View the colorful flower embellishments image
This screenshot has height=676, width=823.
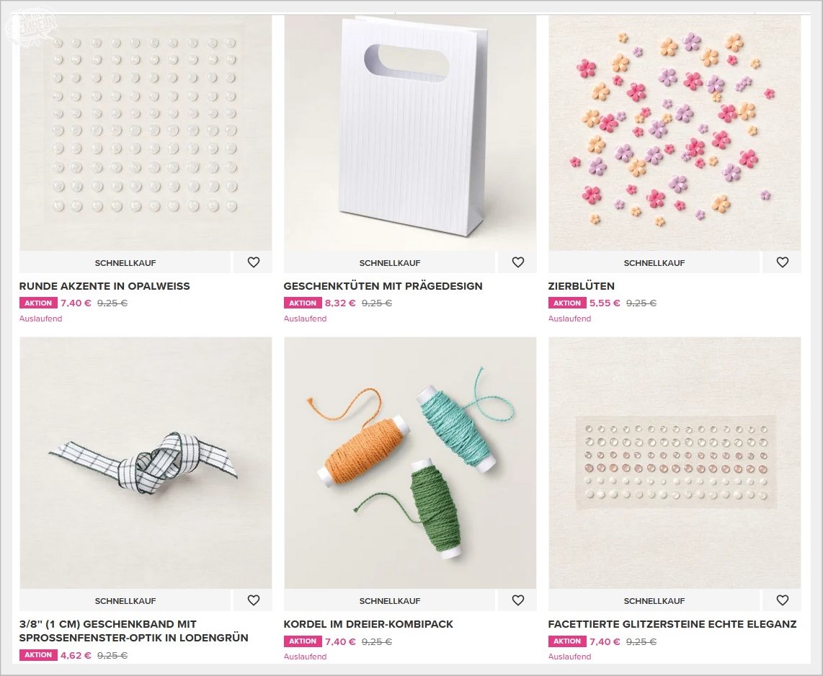(675, 133)
